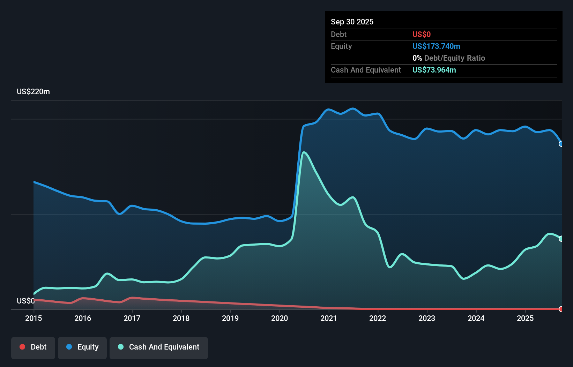Click the 2015 label on the x-axis
Image resolution: width=573 pixels, height=367 pixels.
[34, 319]
